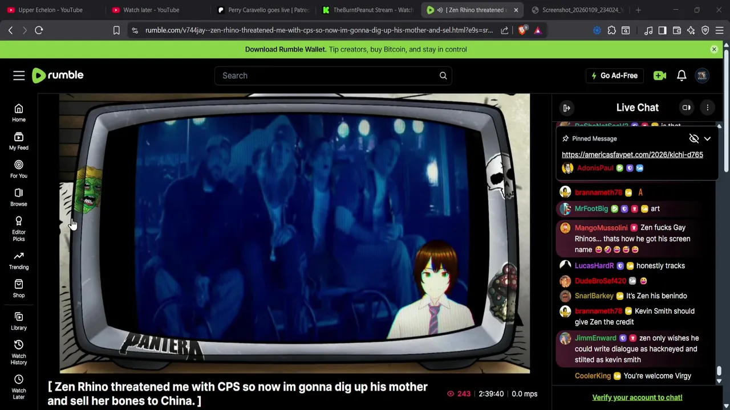
Task: Reload the current page
Action: [x=39, y=30]
